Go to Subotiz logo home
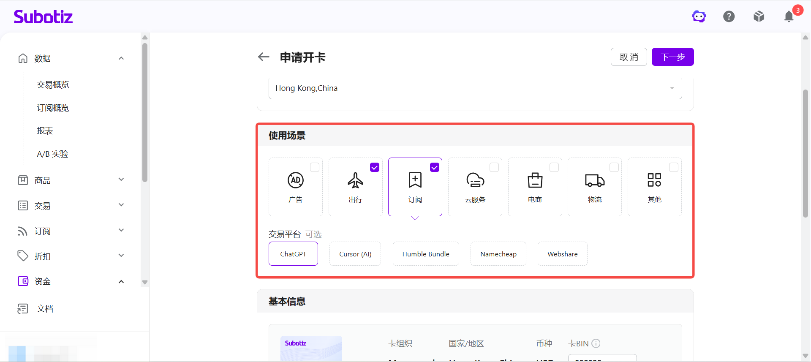The height and width of the screenshot is (362, 811). pos(43,17)
